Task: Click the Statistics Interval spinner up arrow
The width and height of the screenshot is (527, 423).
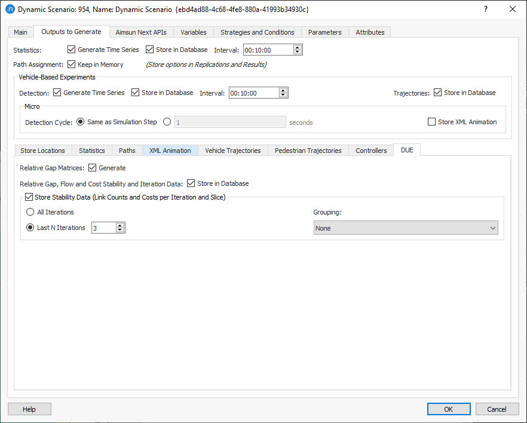Action: point(297,47)
